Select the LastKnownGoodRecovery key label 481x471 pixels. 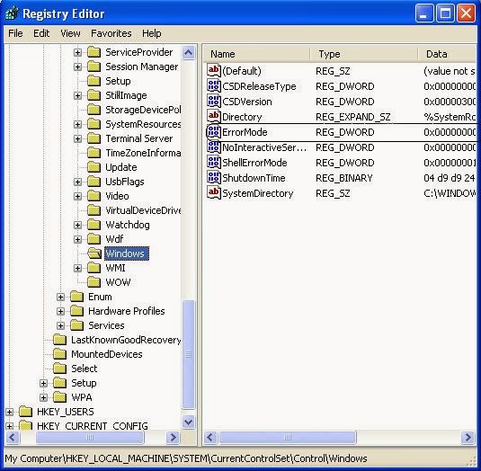pyautogui.click(x=126, y=340)
